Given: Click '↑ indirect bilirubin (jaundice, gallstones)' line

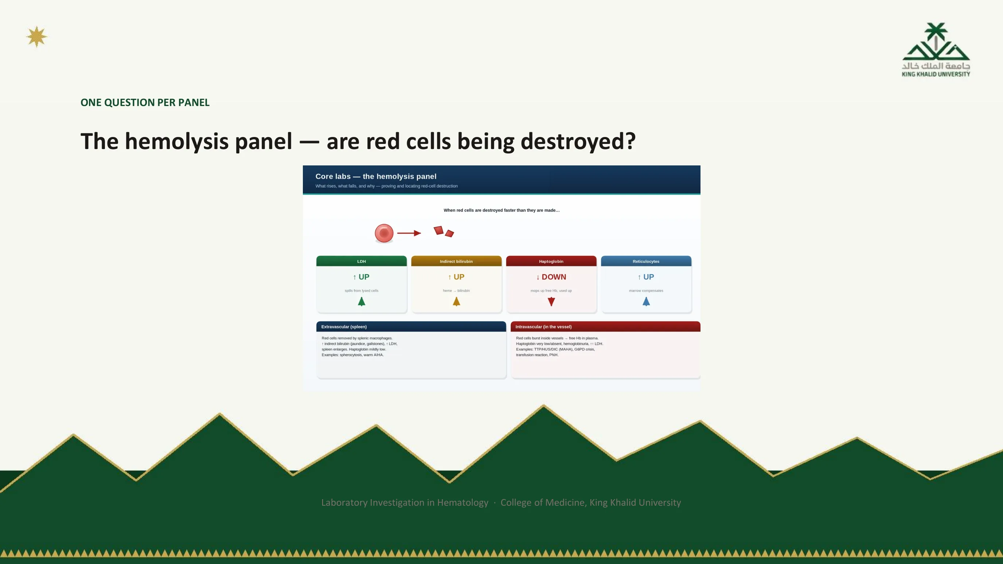Looking at the screenshot, I should 359,344.
